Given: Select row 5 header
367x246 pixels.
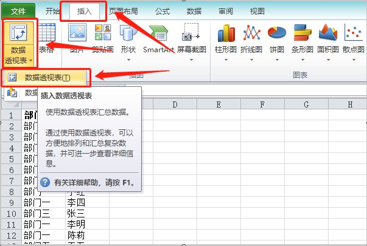Looking at the screenshot, I should pyautogui.click(x=11, y=159).
